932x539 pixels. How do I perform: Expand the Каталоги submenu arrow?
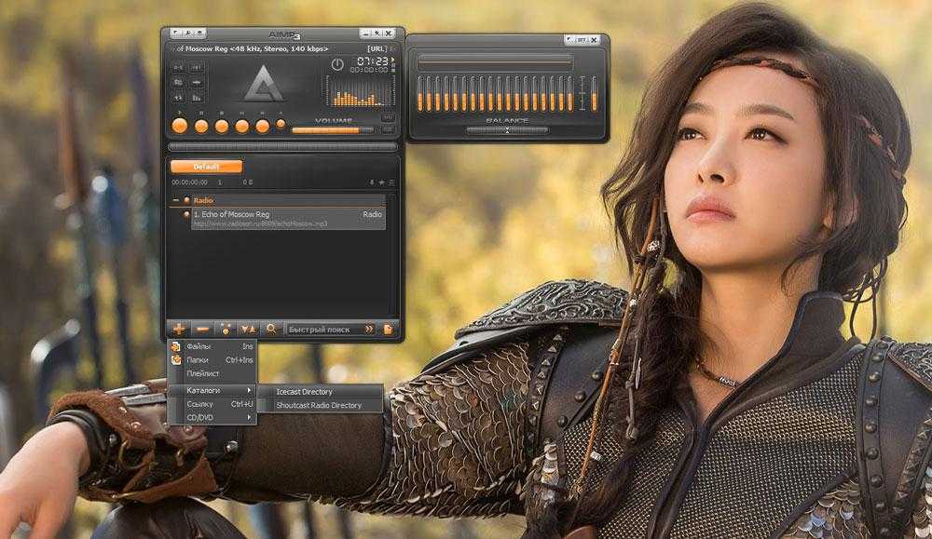coord(249,390)
